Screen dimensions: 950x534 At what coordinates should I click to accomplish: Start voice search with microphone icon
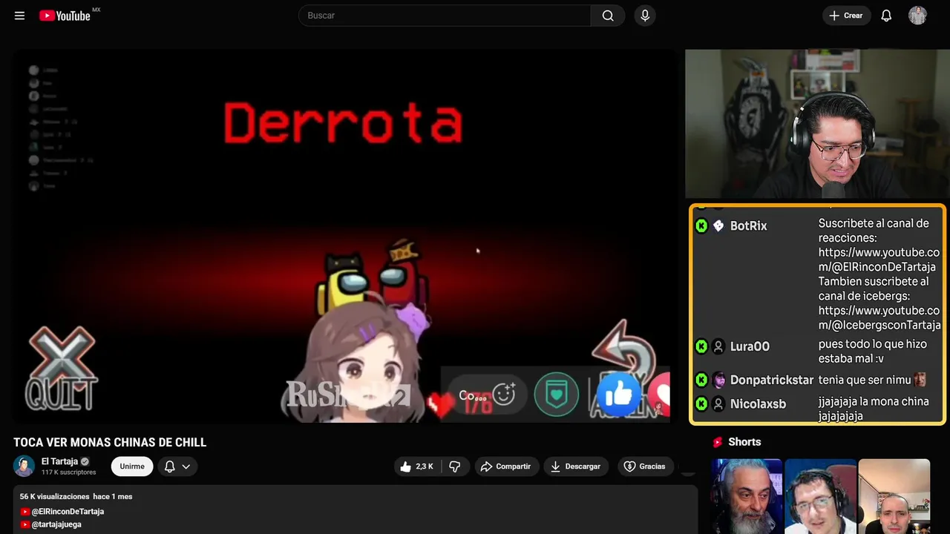point(645,16)
